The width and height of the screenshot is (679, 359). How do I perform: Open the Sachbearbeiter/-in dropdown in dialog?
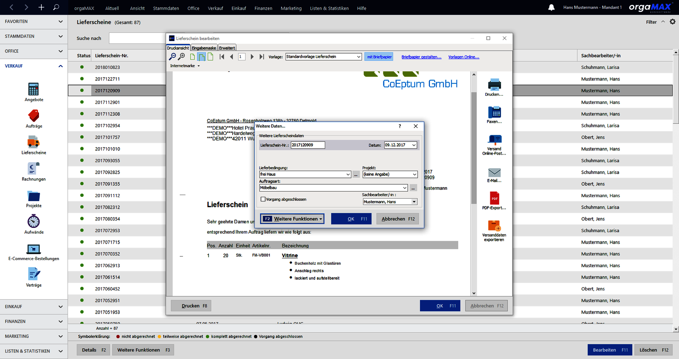click(414, 202)
